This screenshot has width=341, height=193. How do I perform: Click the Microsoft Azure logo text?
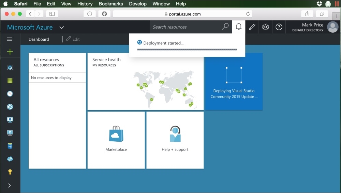(x=30, y=27)
